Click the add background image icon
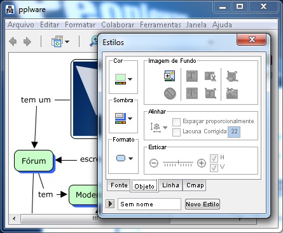Image resolution: width=283 pixels, height=233 pixels. [x=169, y=76]
